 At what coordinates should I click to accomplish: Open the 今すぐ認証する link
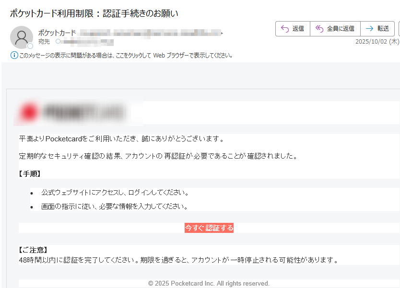pyautogui.click(x=210, y=228)
